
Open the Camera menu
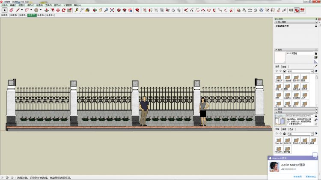click(x=31, y=5)
